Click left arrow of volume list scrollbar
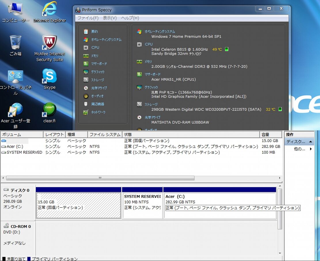 click(x=3, y=178)
